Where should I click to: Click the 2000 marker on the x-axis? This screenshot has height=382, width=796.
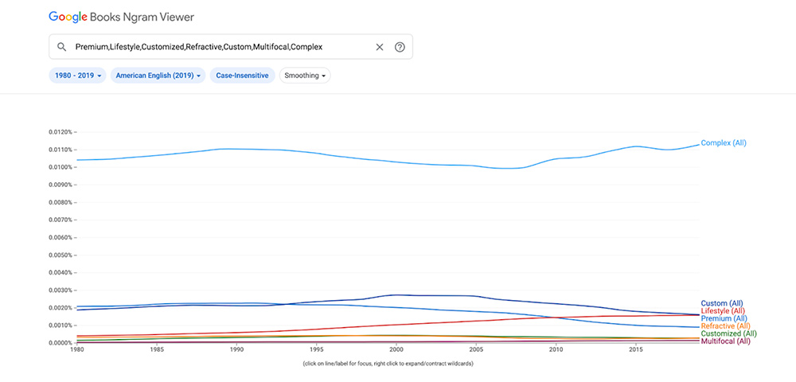pos(397,349)
